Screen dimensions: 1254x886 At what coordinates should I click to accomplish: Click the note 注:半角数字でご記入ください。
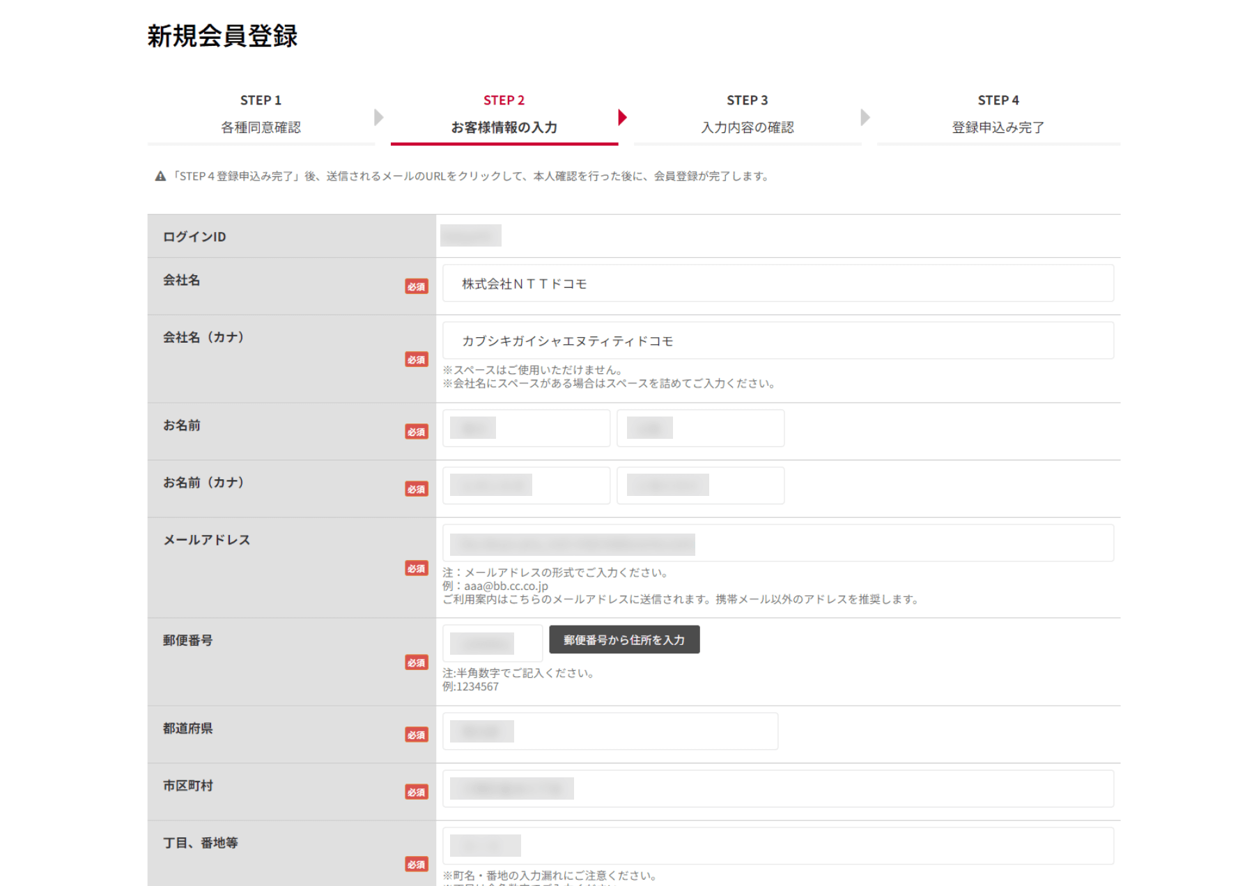[x=518, y=673]
